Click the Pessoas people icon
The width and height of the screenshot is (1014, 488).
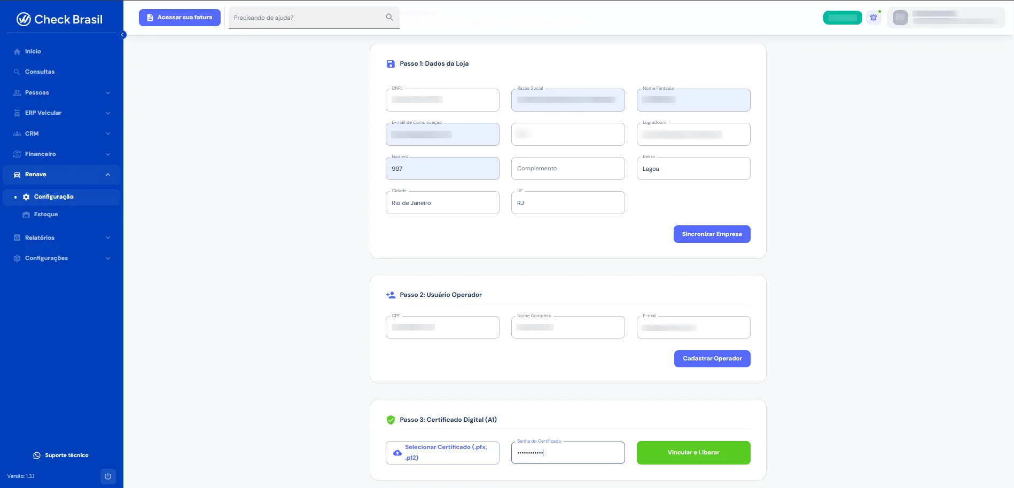coord(17,92)
